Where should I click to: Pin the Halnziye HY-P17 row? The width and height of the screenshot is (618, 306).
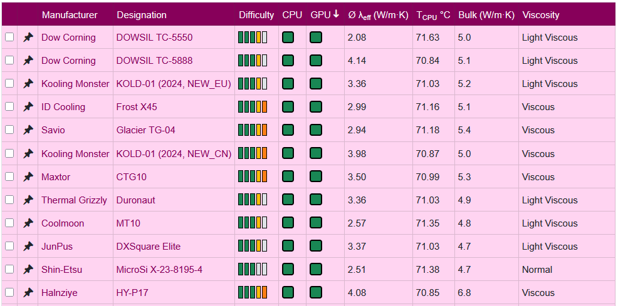tap(28, 293)
